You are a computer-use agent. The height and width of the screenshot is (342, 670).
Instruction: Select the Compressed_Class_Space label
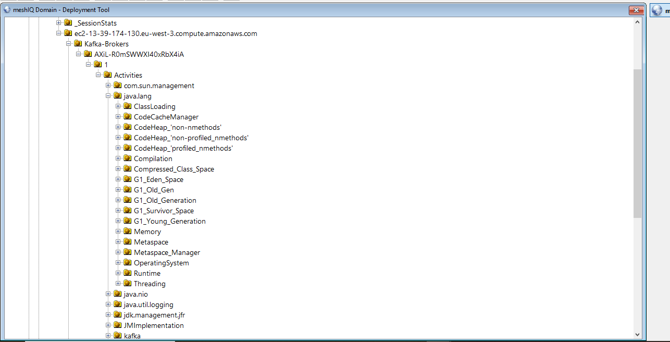click(x=174, y=169)
